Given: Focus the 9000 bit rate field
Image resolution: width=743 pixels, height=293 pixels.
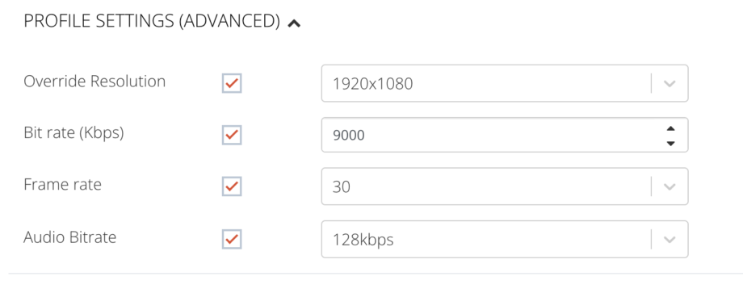Looking at the screenshot, I should pos(505,135).
